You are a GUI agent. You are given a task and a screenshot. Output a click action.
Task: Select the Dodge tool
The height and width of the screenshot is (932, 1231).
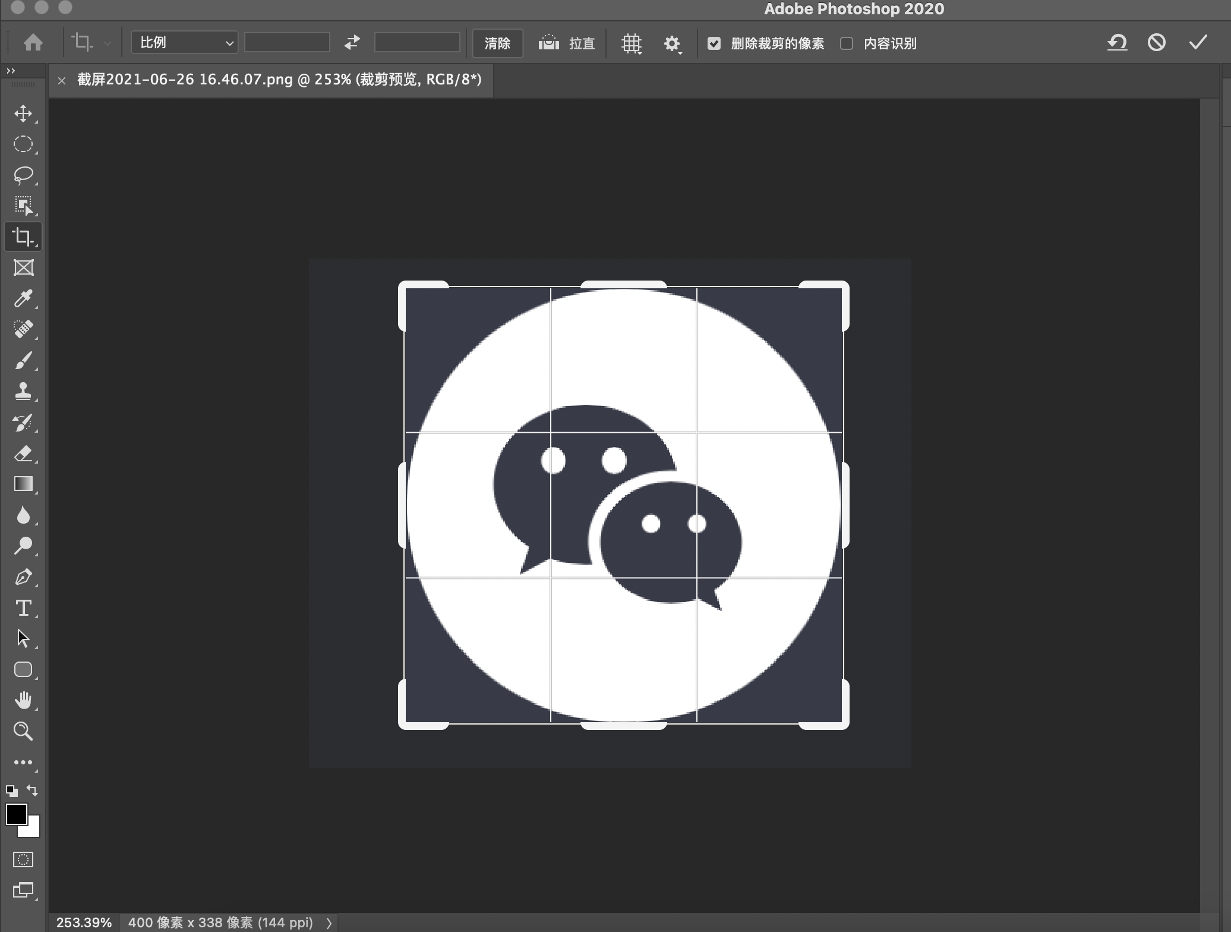coord(23,546)
